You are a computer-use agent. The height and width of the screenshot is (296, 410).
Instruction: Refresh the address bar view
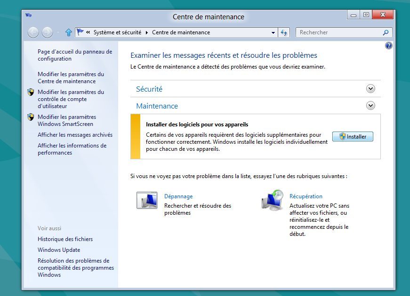click(284, 32)
